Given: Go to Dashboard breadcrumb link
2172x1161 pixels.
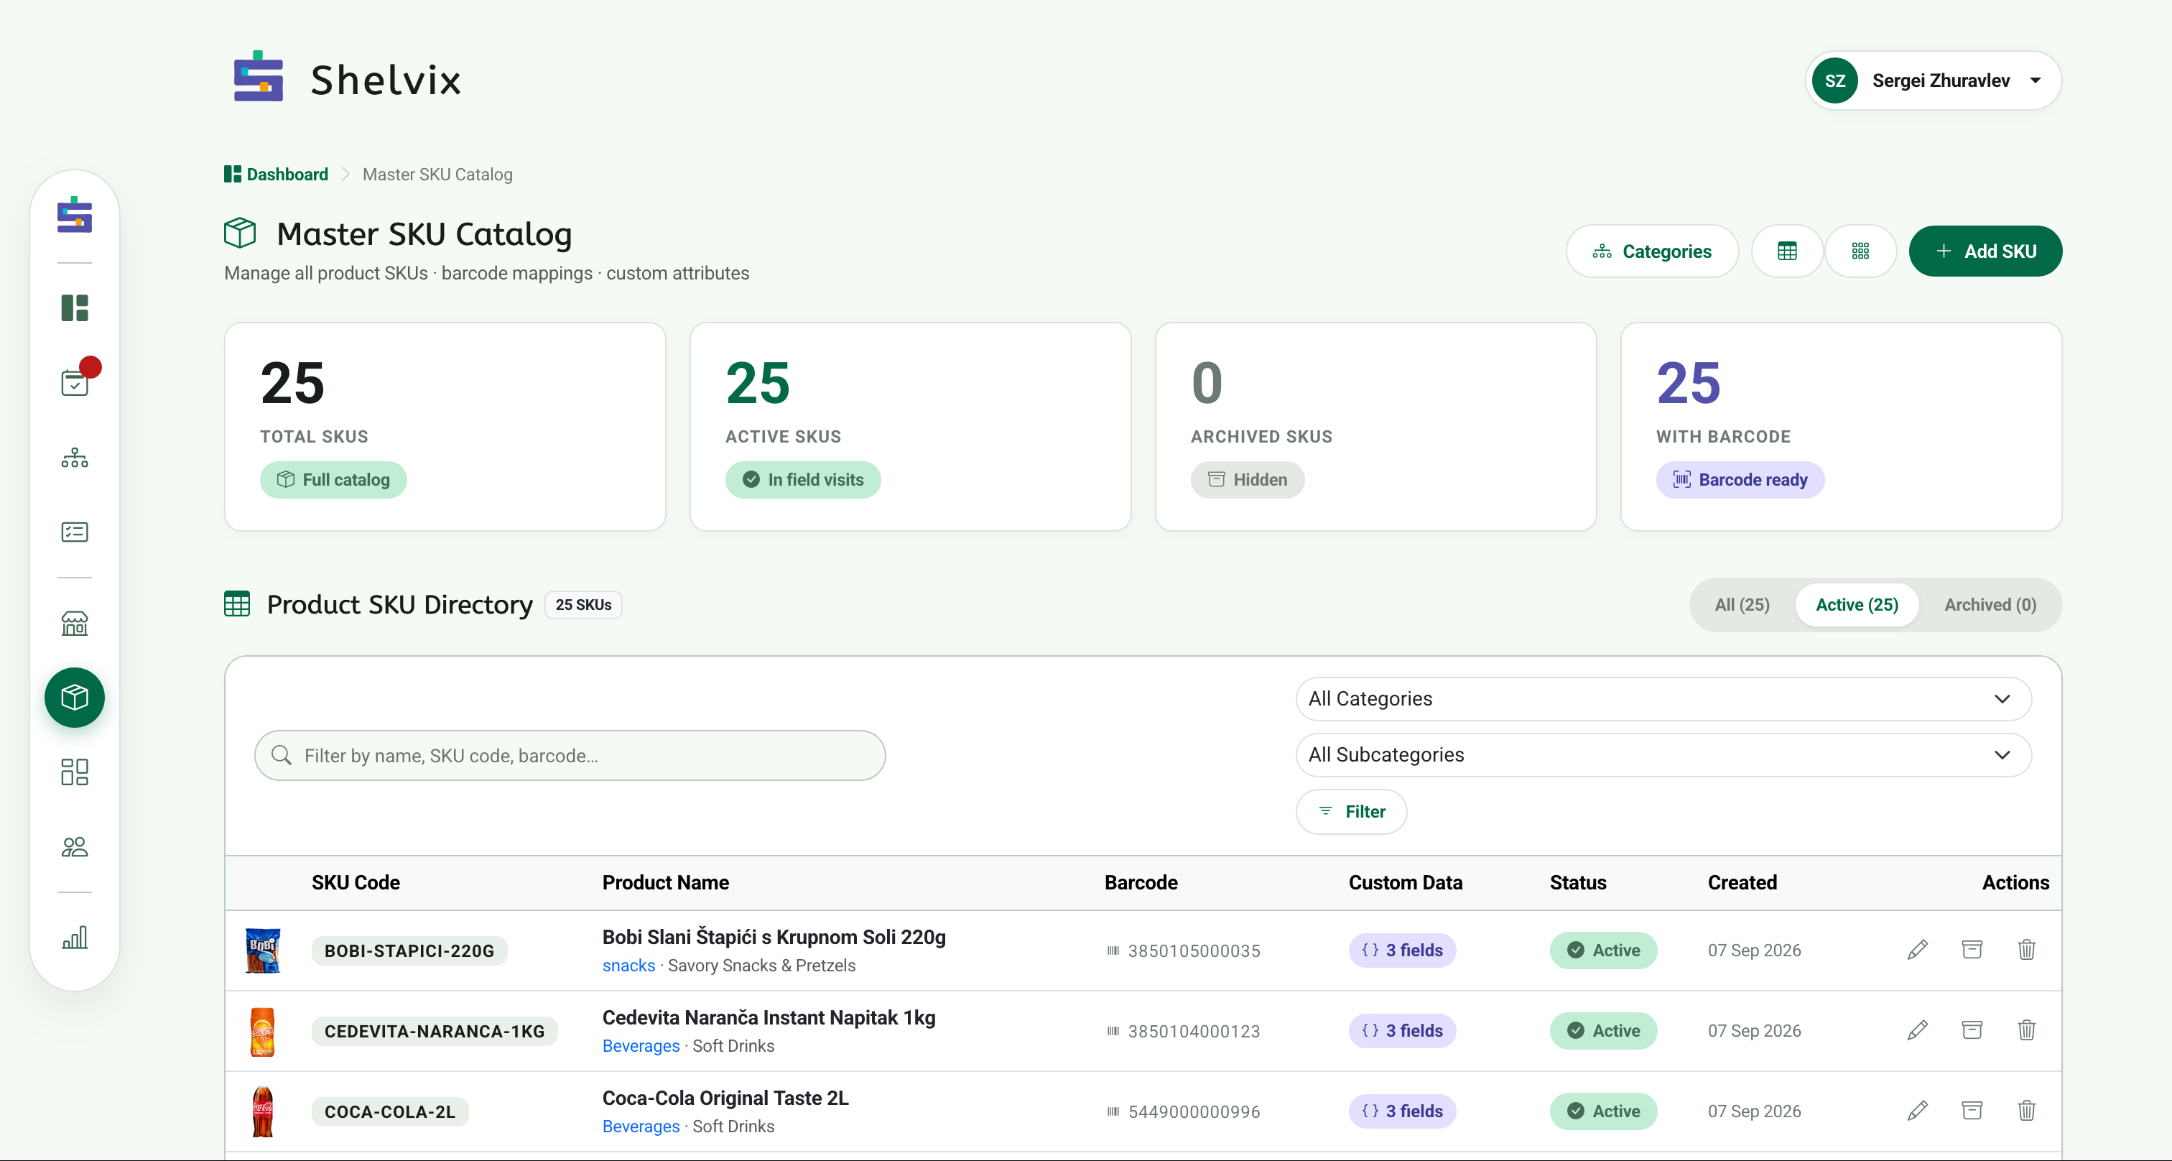Looking at the screenshot, I should 276,174.
